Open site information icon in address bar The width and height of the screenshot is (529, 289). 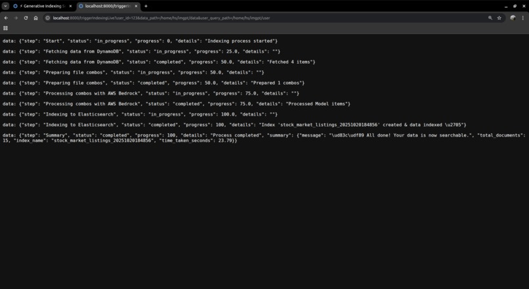48,18
